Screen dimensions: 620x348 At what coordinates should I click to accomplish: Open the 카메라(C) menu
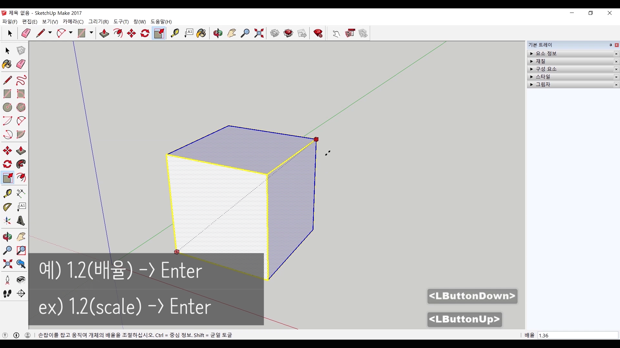coord(73,22)
